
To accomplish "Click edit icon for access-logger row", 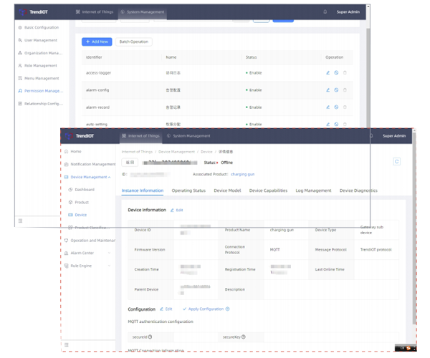I will pyautogui.click(x=328, y=73).
